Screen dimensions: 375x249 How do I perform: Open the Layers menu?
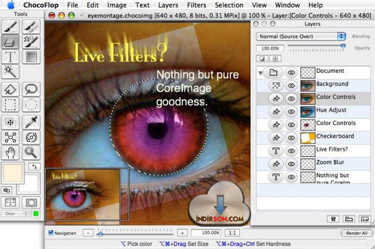pyautogui.click(x=168, y=5)
